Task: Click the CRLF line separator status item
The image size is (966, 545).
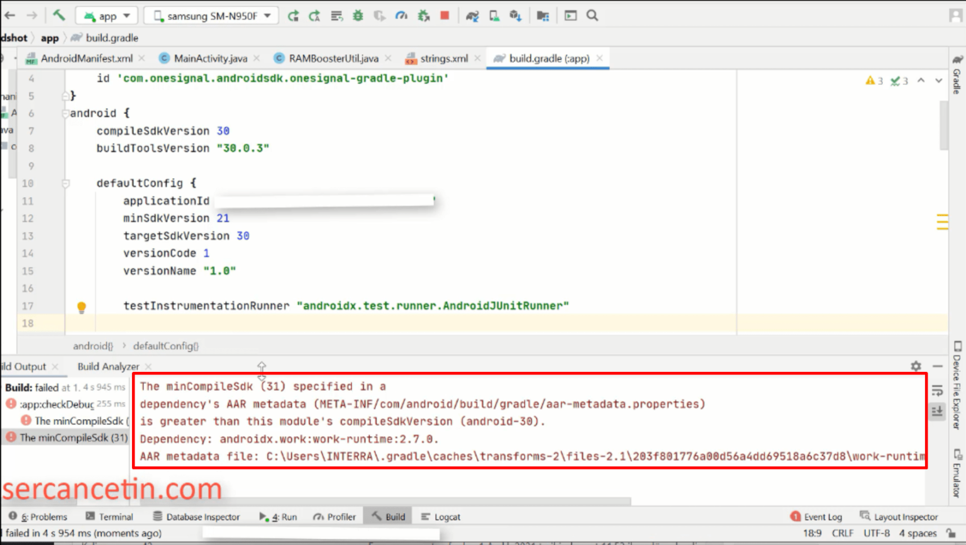Action: click(x=842, y=533)
